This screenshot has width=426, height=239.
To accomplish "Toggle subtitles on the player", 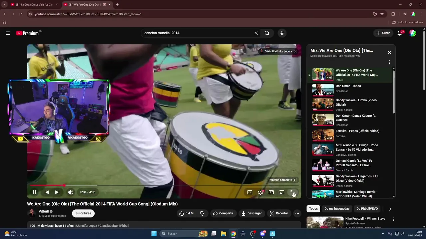I will [250, 192].
